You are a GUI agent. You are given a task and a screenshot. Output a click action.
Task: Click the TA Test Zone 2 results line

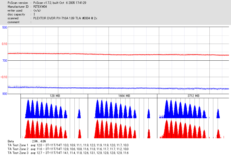pyautogui.click(x=68, y=149)
